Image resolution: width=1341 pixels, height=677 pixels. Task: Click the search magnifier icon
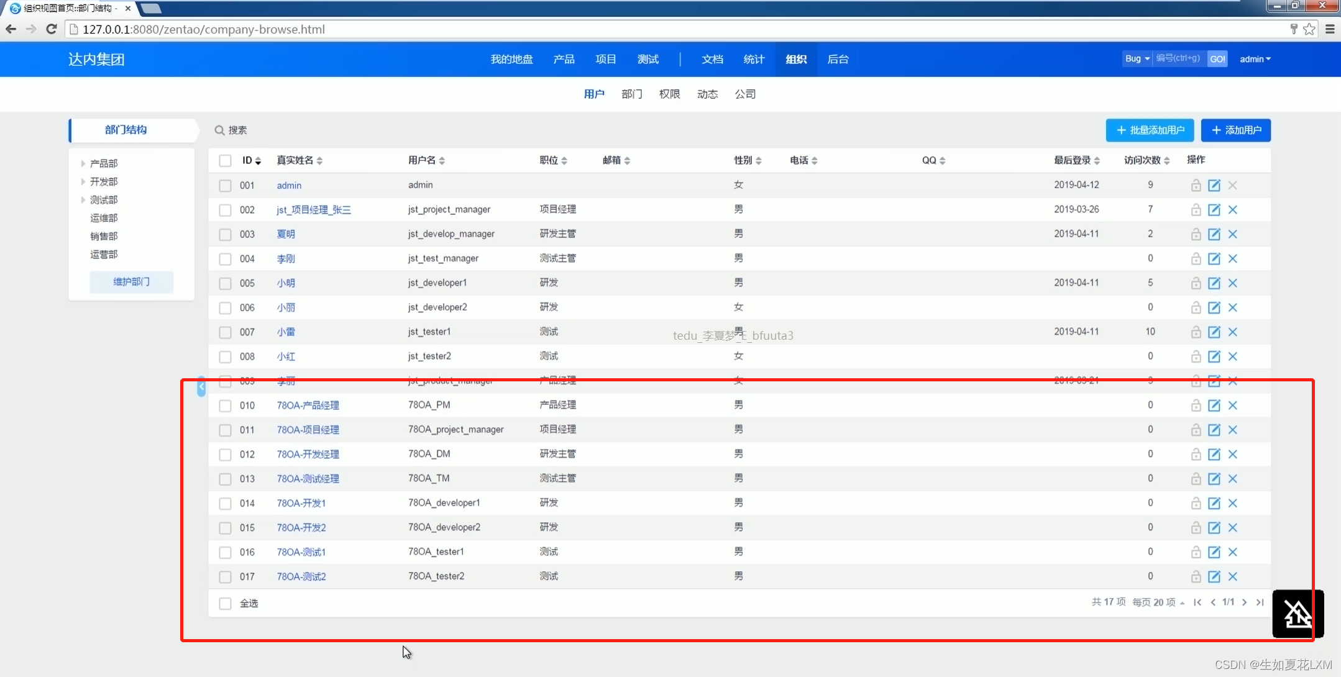pyautogui.click(x=219, y=130)
